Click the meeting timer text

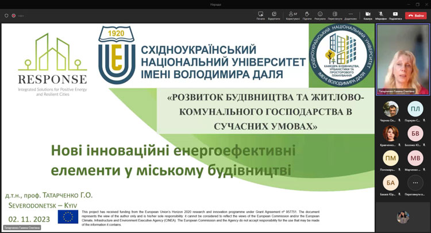pyautogui.click(x=21, y=16)
